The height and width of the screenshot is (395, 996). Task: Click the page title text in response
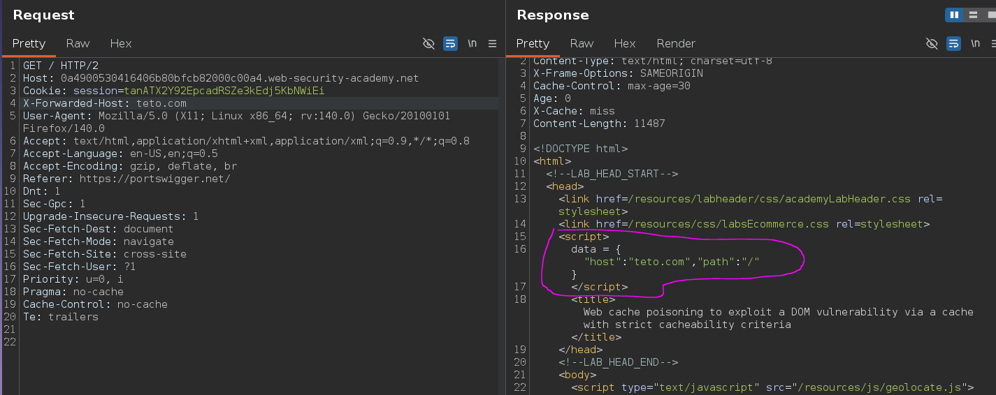click(x=779, y=318)
